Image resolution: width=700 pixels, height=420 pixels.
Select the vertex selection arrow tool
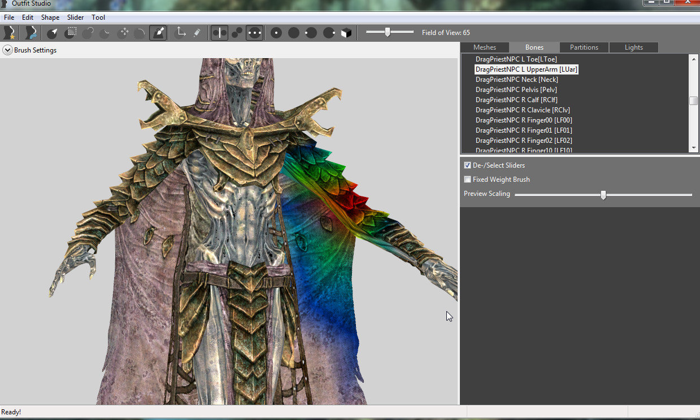pyautogui.click(x=53, y=33)
